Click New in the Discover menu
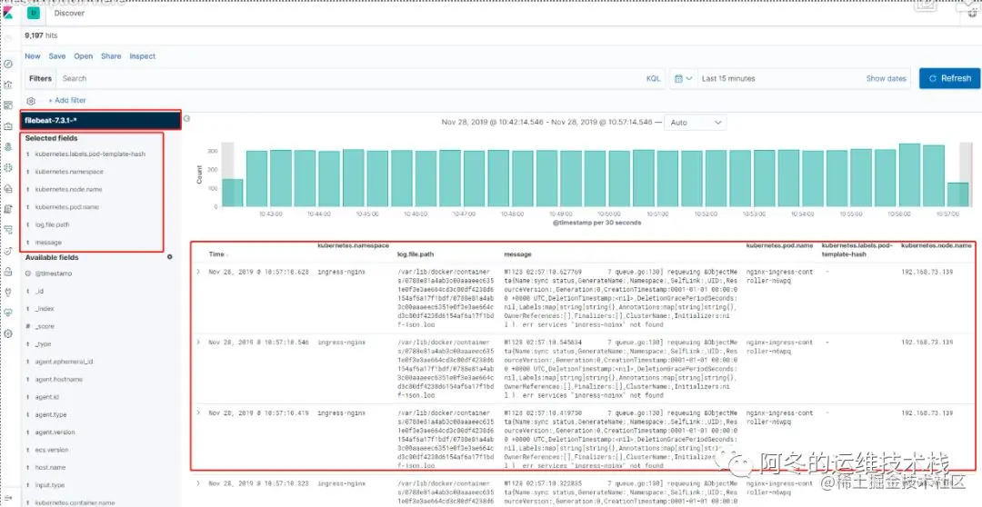Image resolution: width=982 pixels, height=507 pixels. [33, 56]
